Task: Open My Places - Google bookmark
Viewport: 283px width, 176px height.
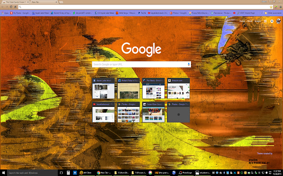Action: point(20,13)
